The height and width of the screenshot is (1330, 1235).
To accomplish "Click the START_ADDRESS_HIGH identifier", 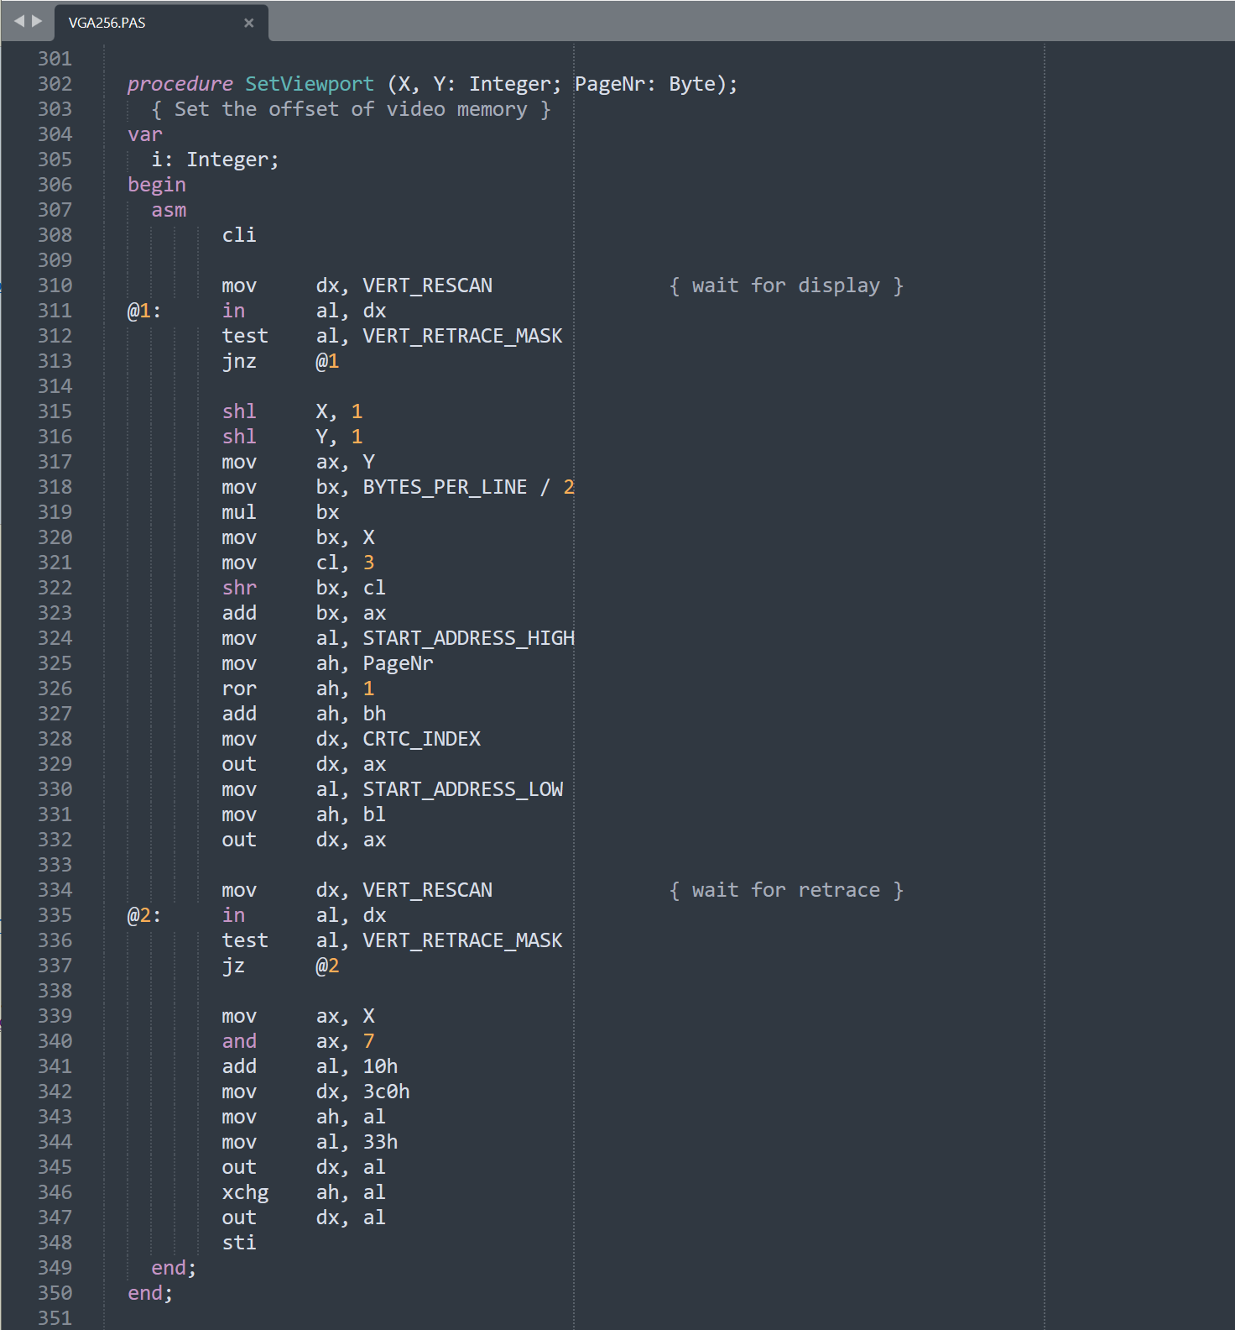I will point(468,638).
